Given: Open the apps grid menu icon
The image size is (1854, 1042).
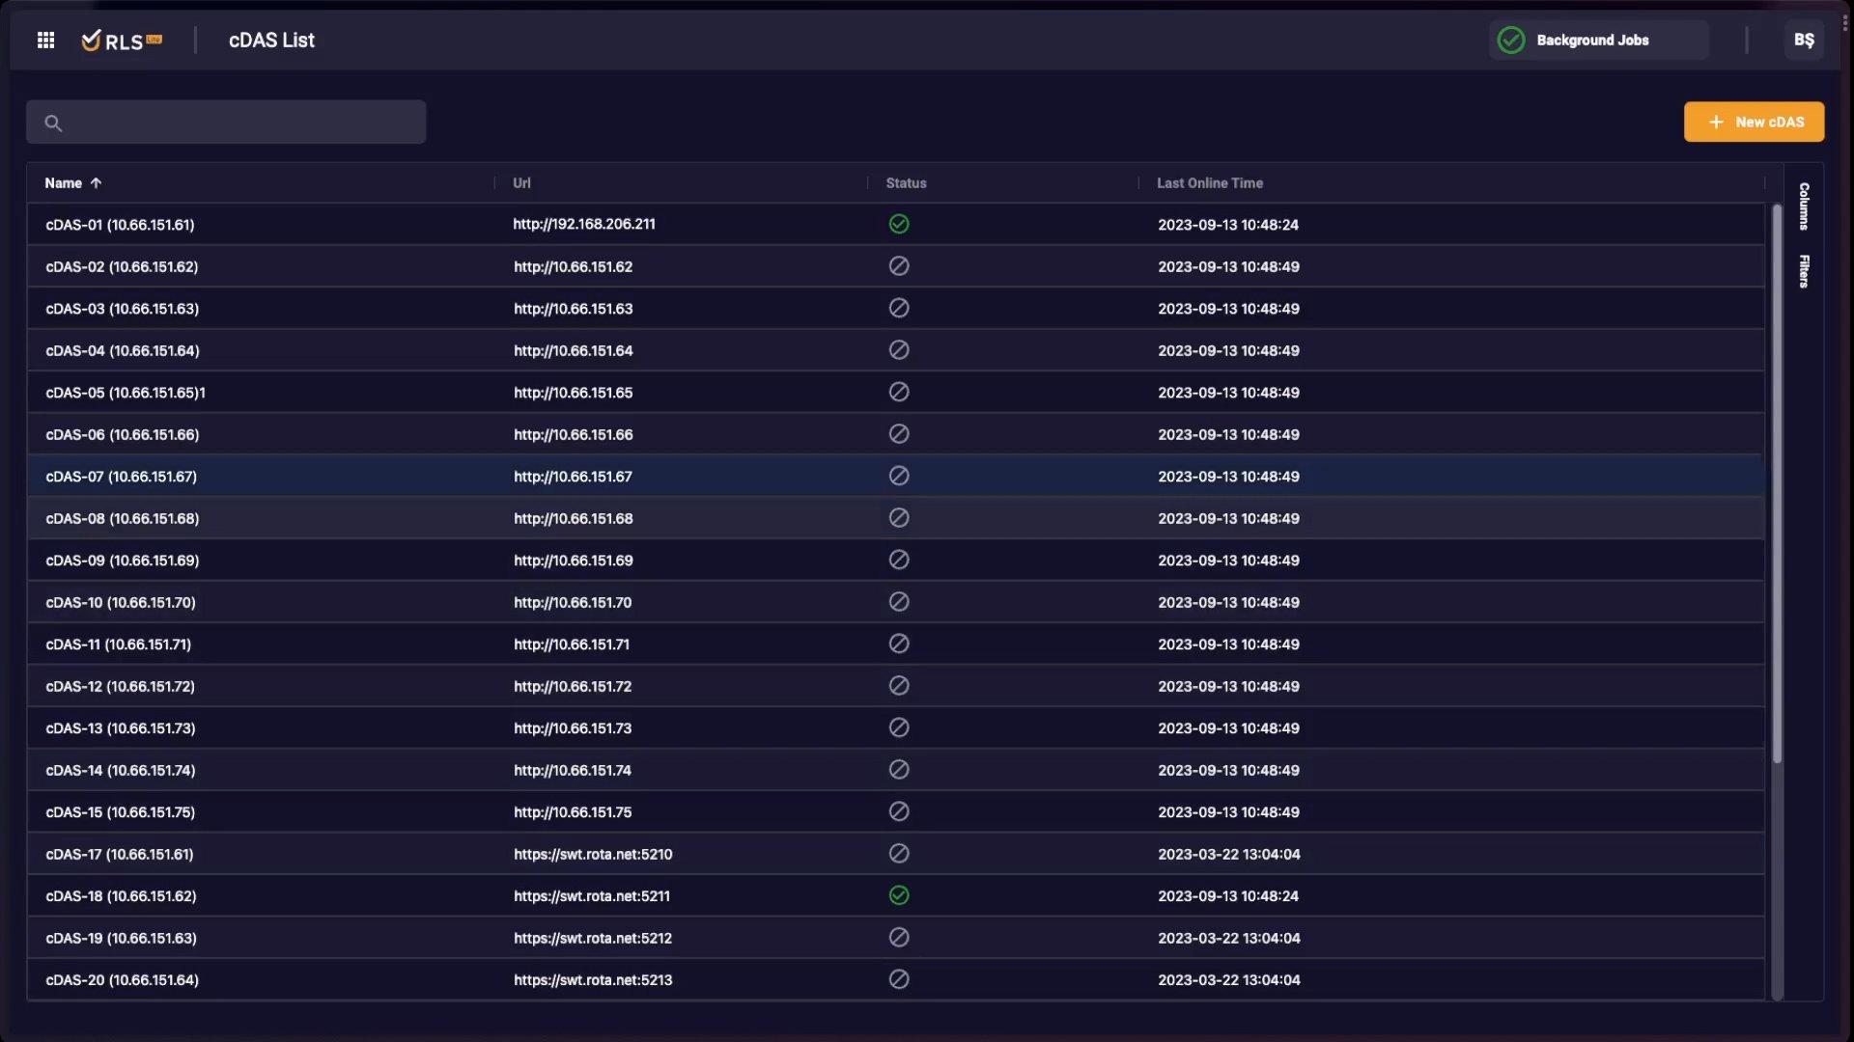Looking at the screenshot, I should (45, 40).
